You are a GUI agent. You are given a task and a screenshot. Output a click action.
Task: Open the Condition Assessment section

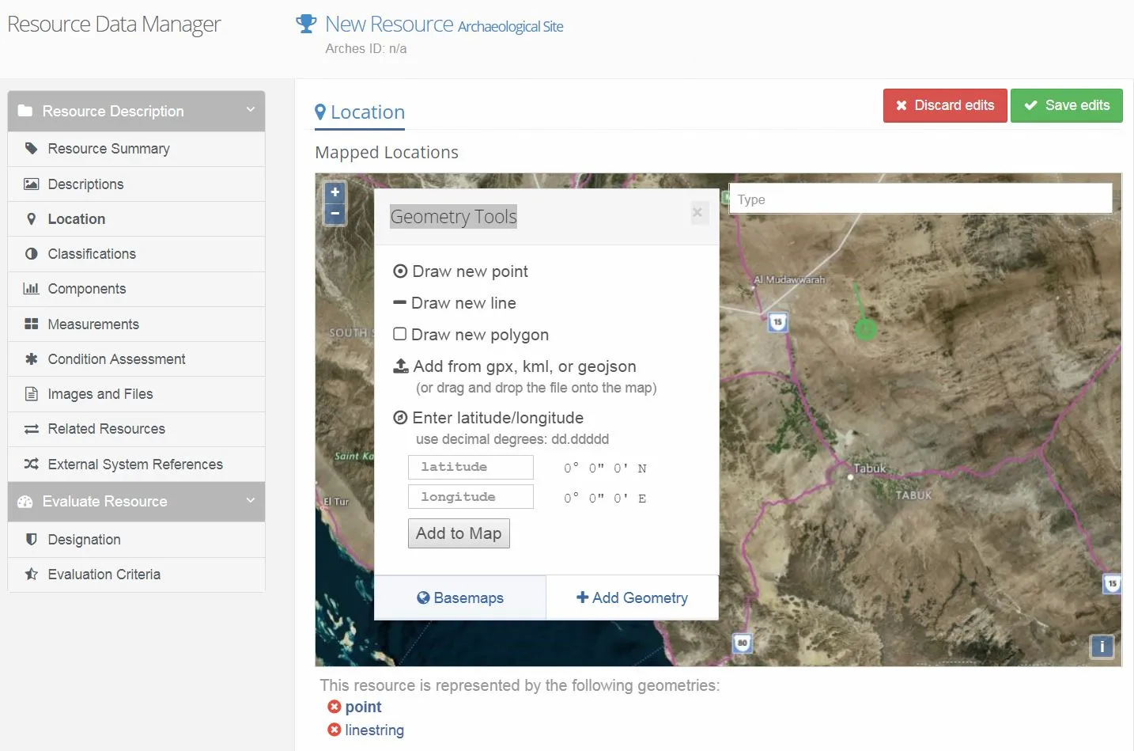pos(115,358)
